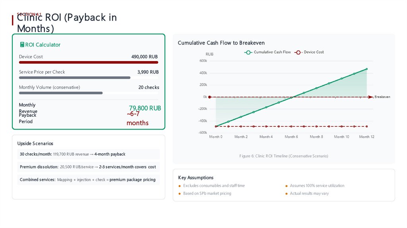Click the gray Monthly Volume bar
Viewport: 407px width, 228px height.
pyautogui.click(x=60, y=93)
